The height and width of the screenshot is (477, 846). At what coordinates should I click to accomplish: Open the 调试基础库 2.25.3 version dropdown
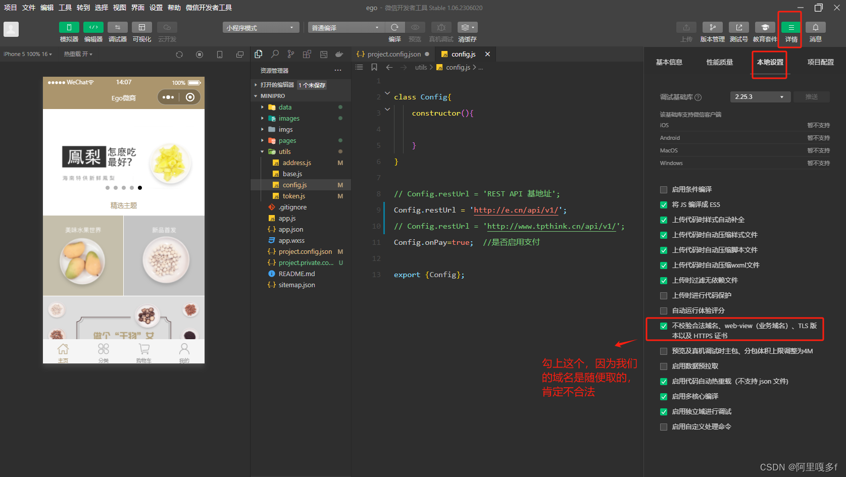(759, 97)
